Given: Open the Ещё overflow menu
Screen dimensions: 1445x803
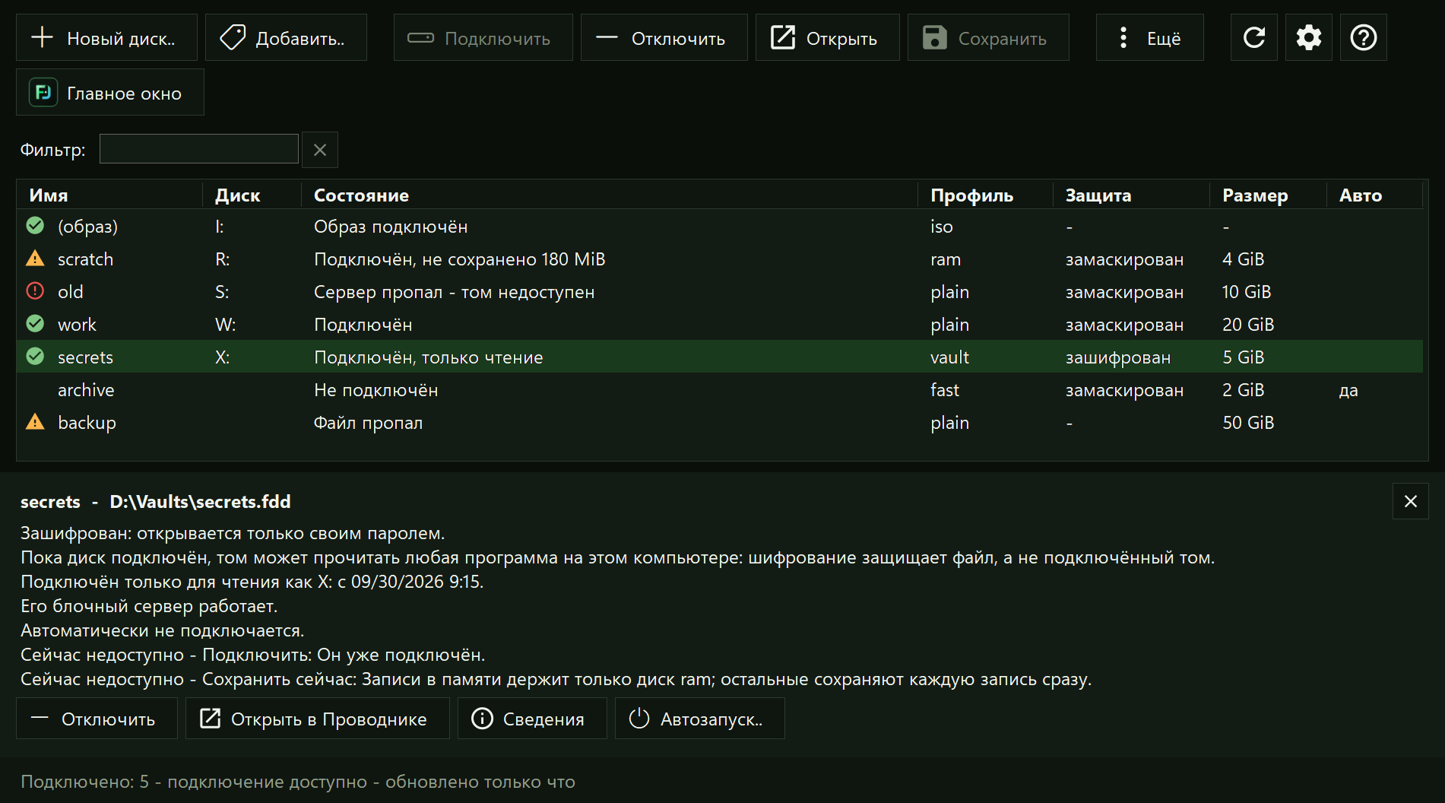Looking at the screenshot, I should 1149,37.
